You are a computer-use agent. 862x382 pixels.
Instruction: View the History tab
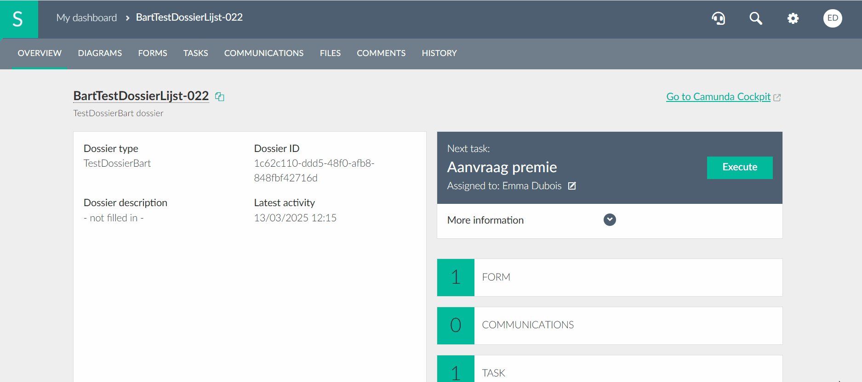point(439,53)
